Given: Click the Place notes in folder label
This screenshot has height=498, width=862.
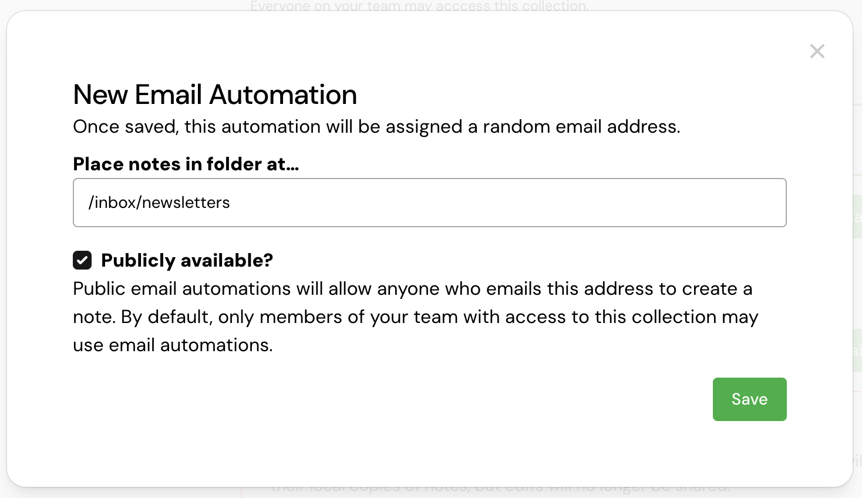Looking at the screenshot, I should (186, 164).
